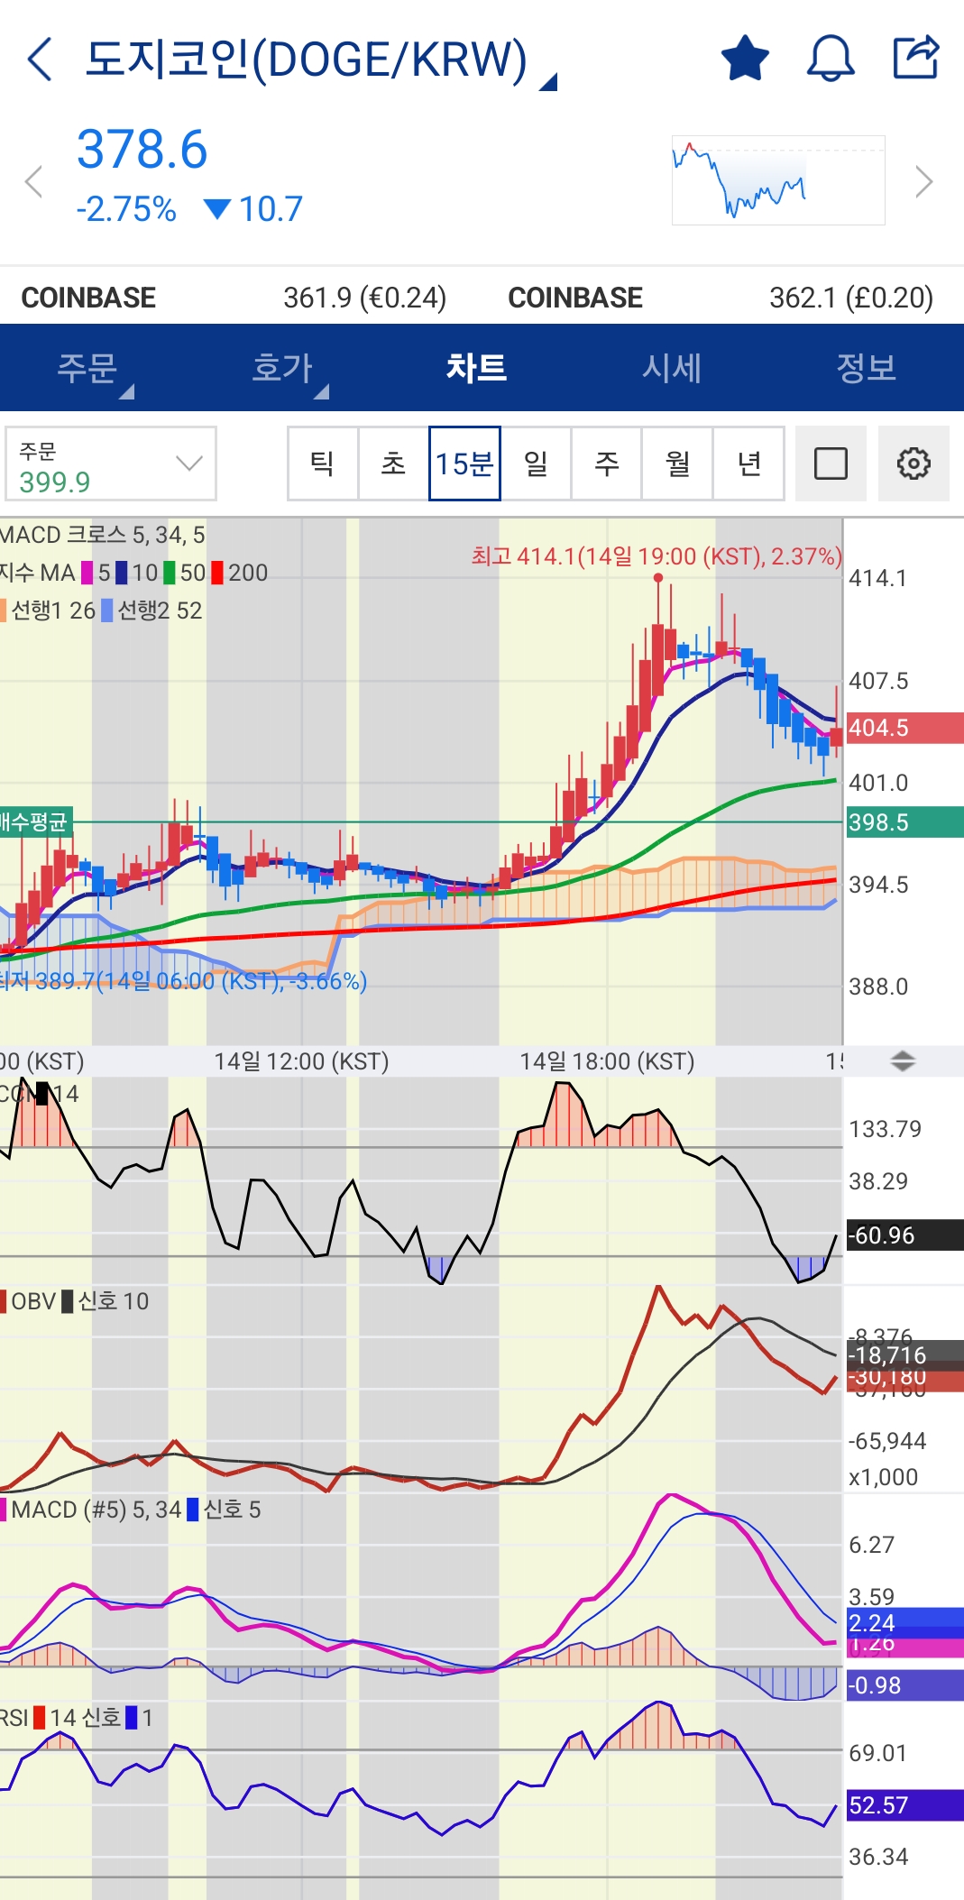964x1900 pixels.
Task: Tap the share icon
Action: (915, 58)
